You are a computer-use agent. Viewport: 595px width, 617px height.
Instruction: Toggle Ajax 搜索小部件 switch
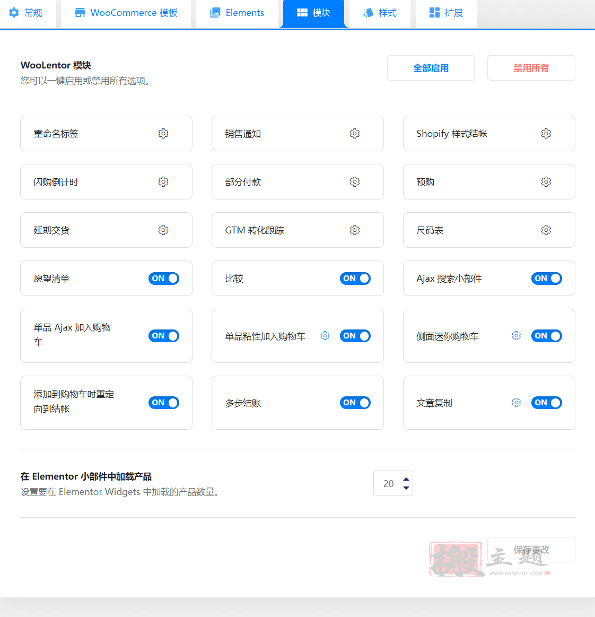pos(547,279)
